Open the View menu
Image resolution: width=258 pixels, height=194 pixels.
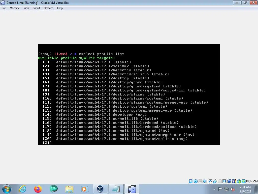[x=26, y=8]
